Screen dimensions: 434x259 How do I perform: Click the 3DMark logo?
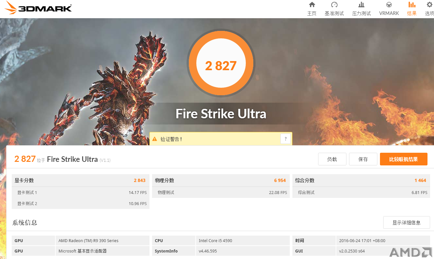pos(38,8)
